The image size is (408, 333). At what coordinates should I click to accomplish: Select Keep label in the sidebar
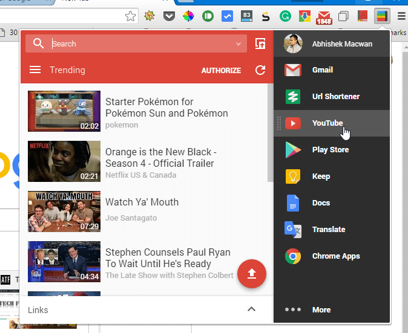[x=321, y=176]
